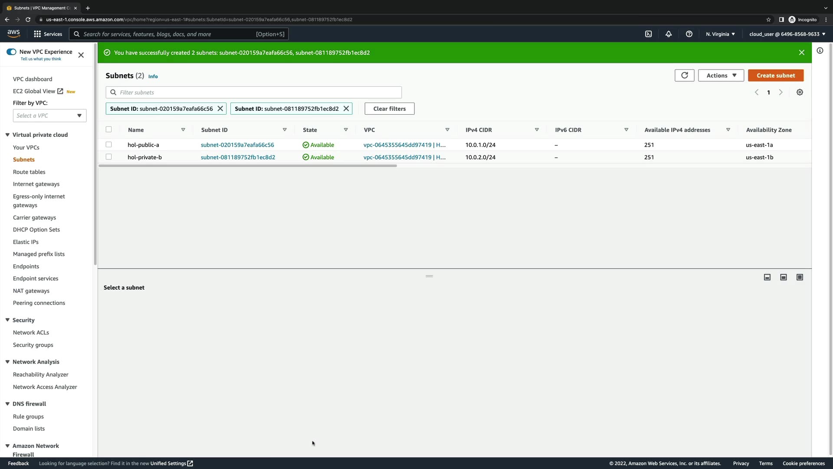Open the AWS CloudShell icon

(x=648, y=34)
